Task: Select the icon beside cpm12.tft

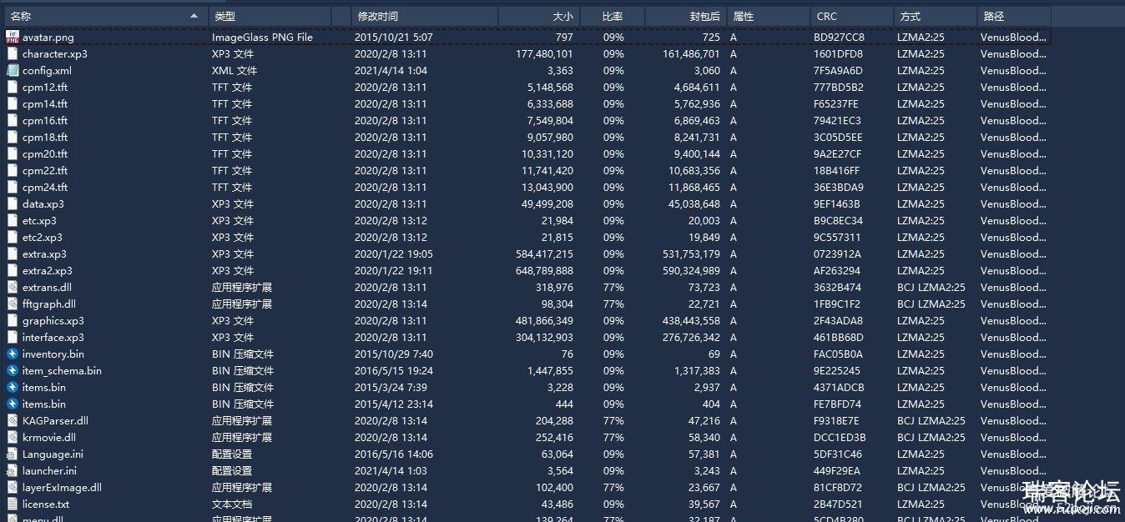Action: (x=13, y=87)
